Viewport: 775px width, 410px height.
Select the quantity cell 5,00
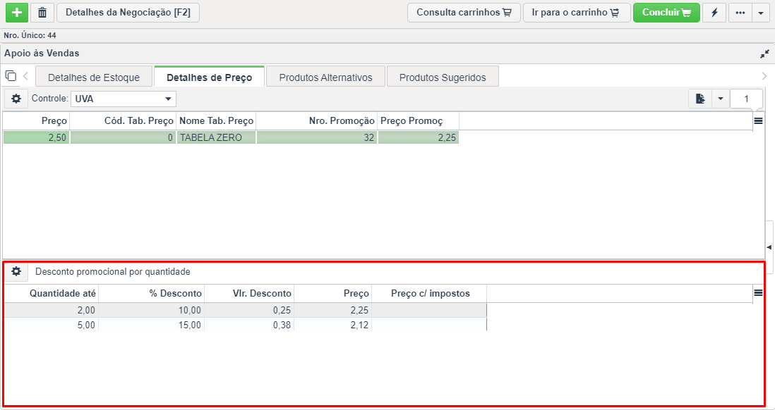coord(52,325)
